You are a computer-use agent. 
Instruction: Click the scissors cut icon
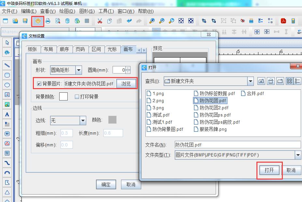[x=100, y=21]
